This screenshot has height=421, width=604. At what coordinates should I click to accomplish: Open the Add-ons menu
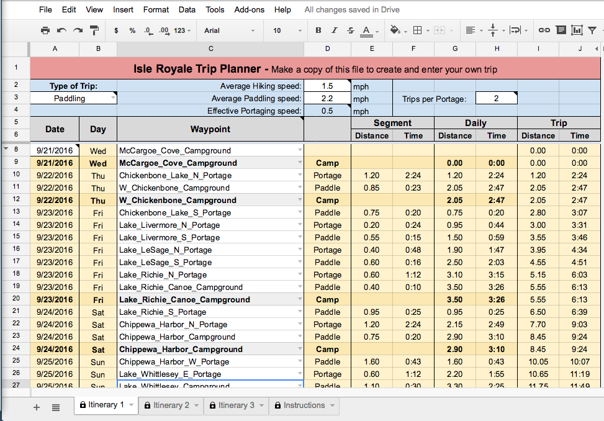249,10
